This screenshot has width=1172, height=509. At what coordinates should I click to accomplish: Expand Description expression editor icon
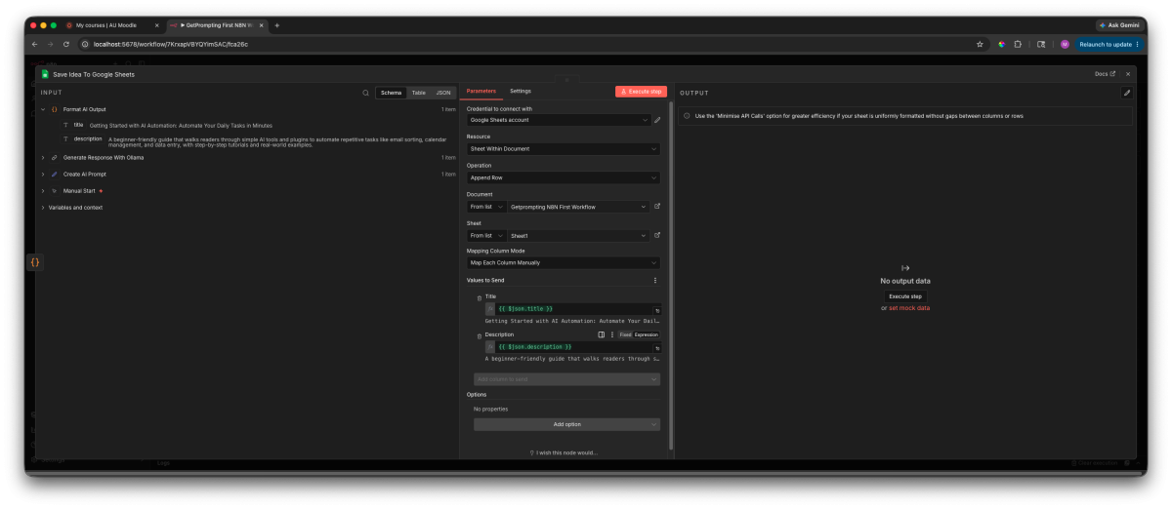[657, 347]
